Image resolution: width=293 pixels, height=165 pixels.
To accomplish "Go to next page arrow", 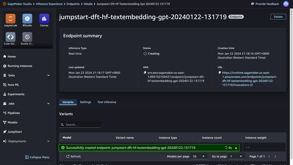I will pyautogui.click(x=275, y=156).
